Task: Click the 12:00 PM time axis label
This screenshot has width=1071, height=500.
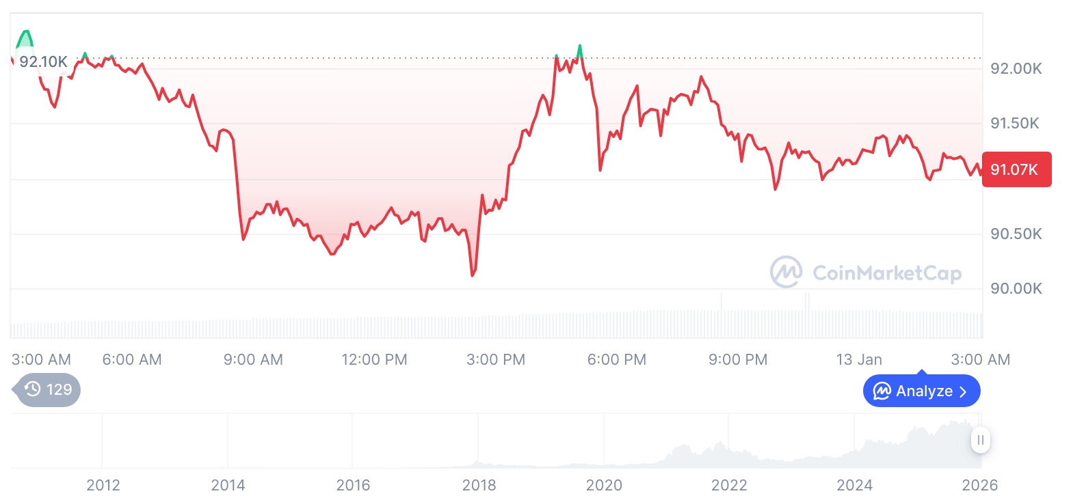Action: pyautogui.click(x=374, y=359)
